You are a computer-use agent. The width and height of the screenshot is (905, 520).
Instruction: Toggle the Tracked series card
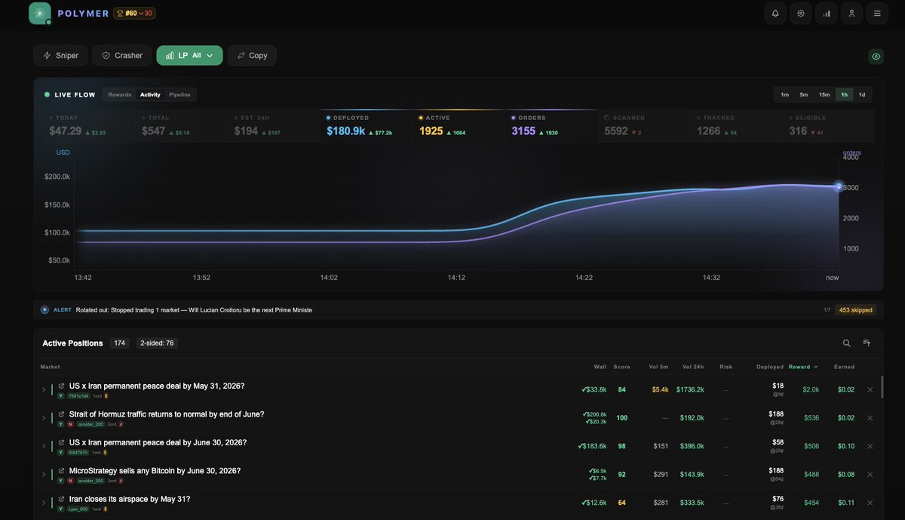tap(736, 126)
